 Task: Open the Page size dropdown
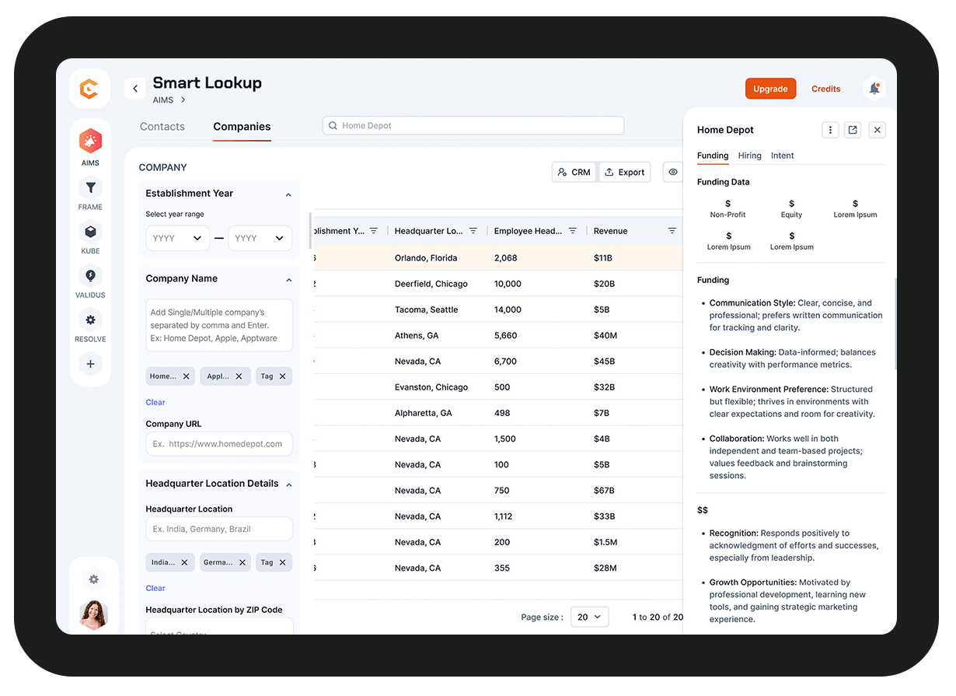click(x=589, y=617)
